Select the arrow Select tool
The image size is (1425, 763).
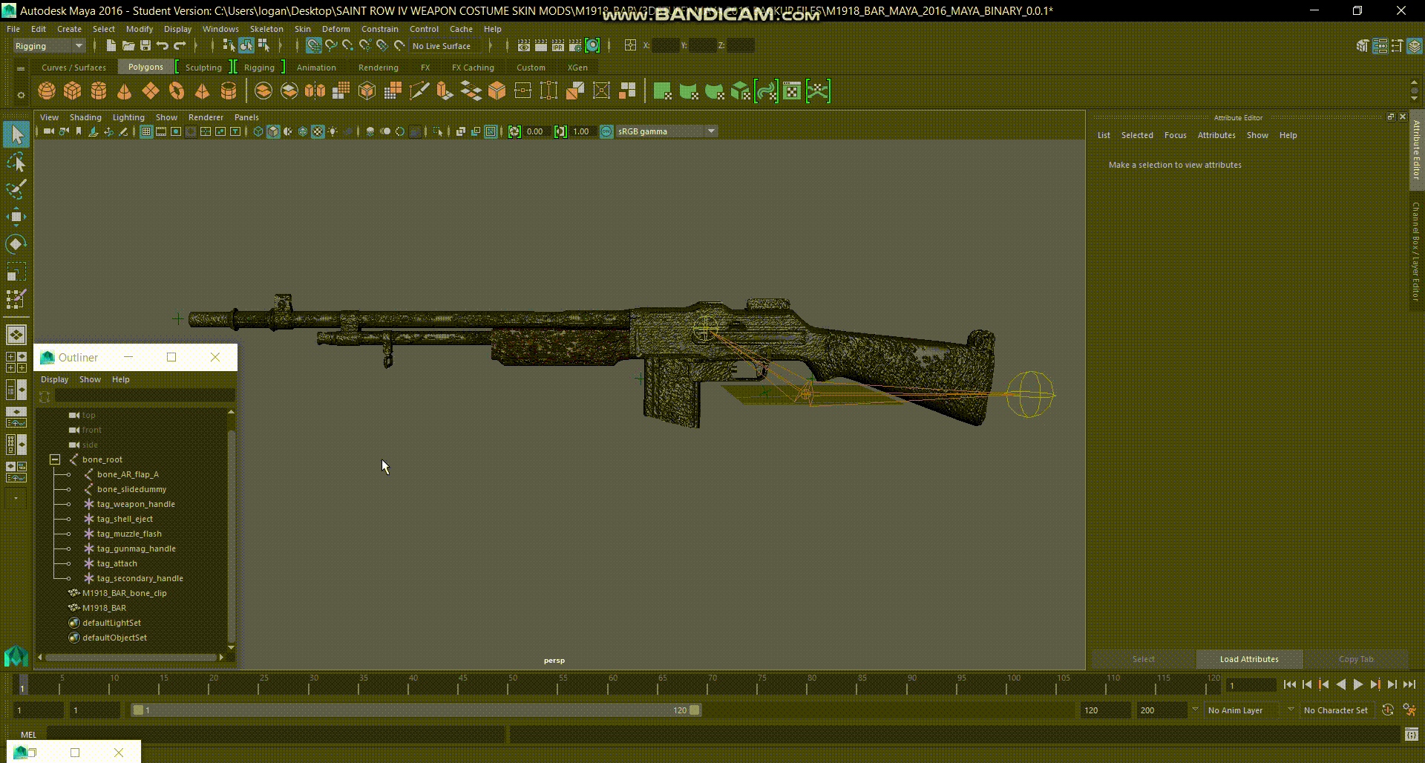[x=16, y=134]
